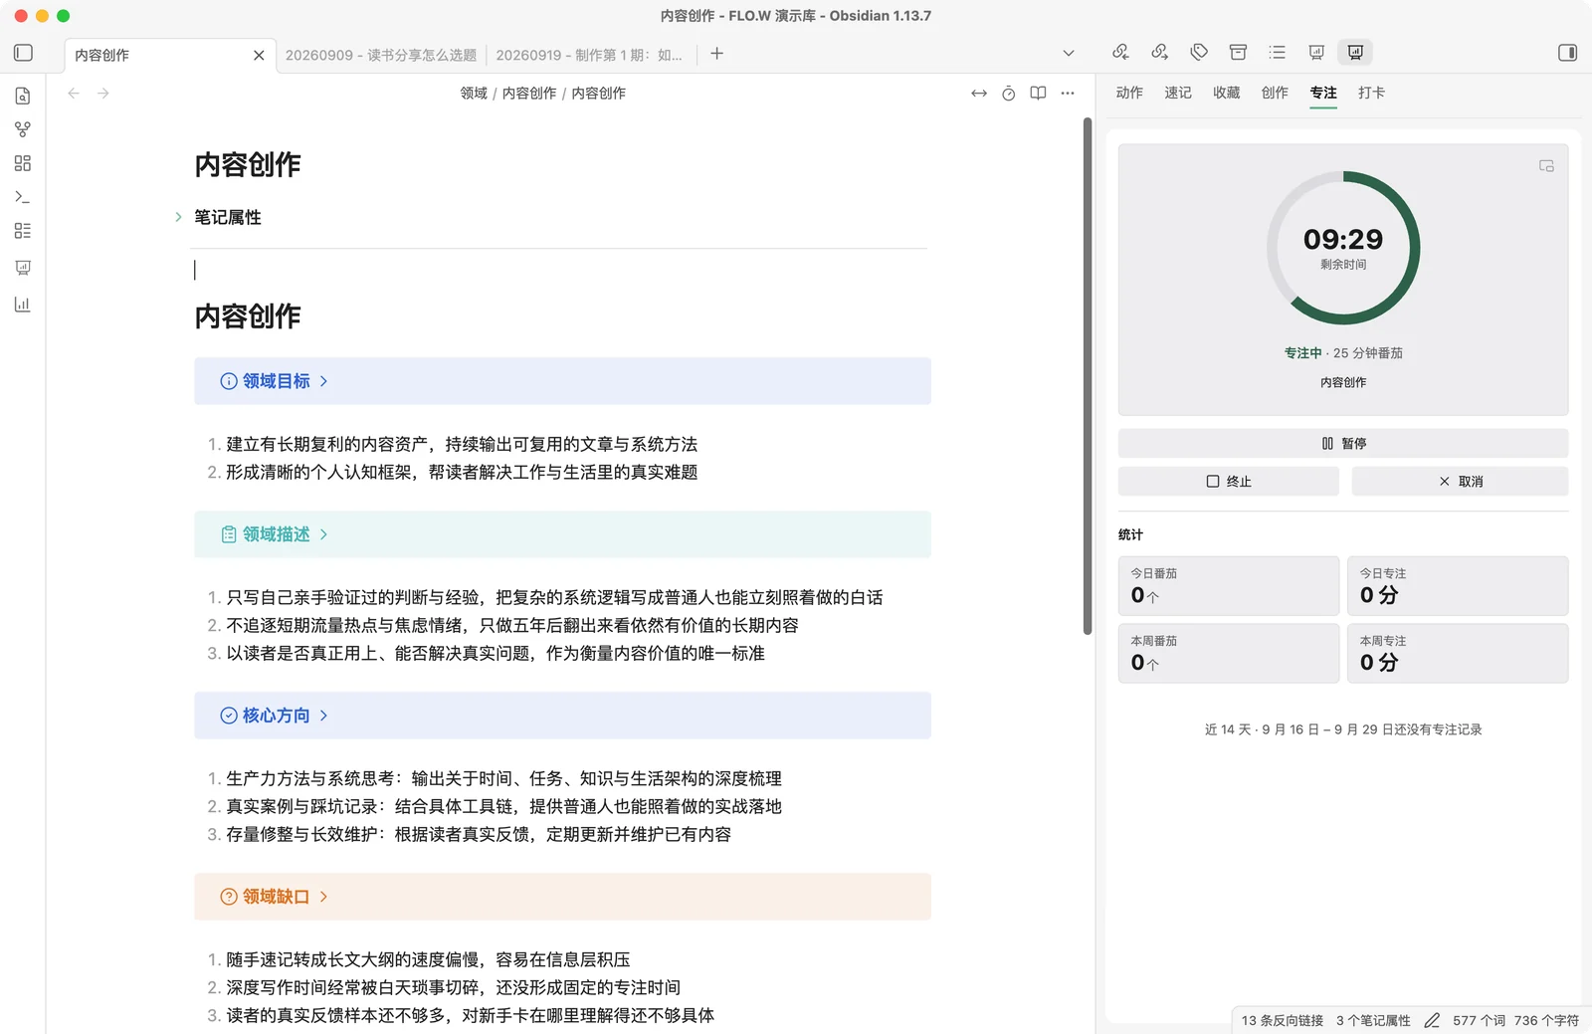Click the pencil edit icon in status bar
1592x1034 pixels.
tap(1432, 1020)
